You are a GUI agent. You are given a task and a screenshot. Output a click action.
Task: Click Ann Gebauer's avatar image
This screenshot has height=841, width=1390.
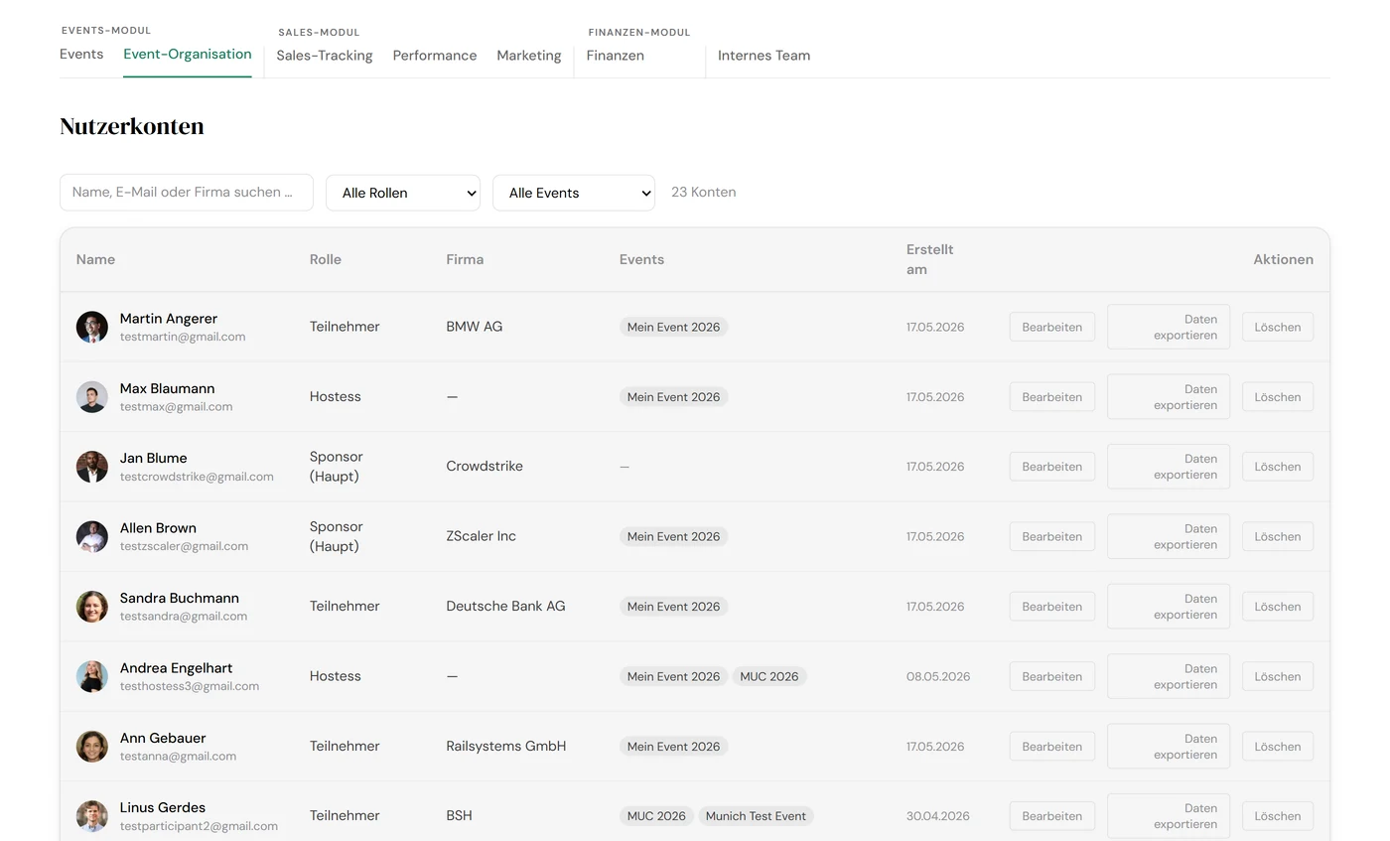coord(92,747)
